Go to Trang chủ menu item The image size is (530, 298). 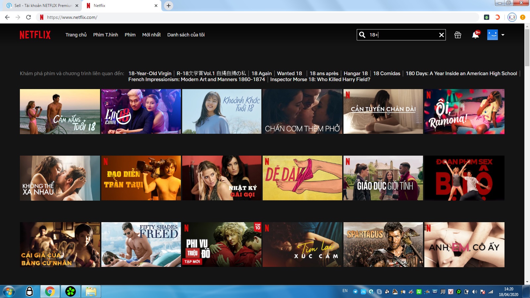click(76, 35)
